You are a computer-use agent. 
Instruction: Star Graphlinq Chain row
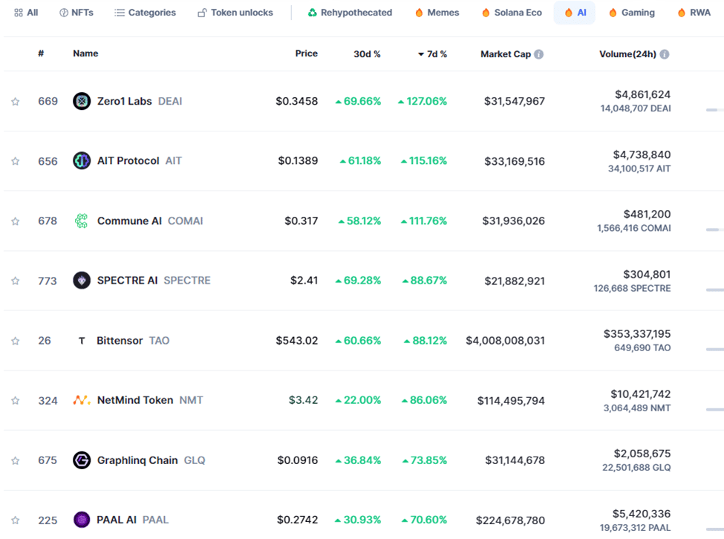click(x=16, y=460)
